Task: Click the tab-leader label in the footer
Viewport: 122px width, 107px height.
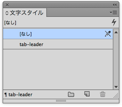Action: click(20, 95)
